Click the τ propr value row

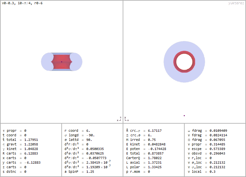14,131
